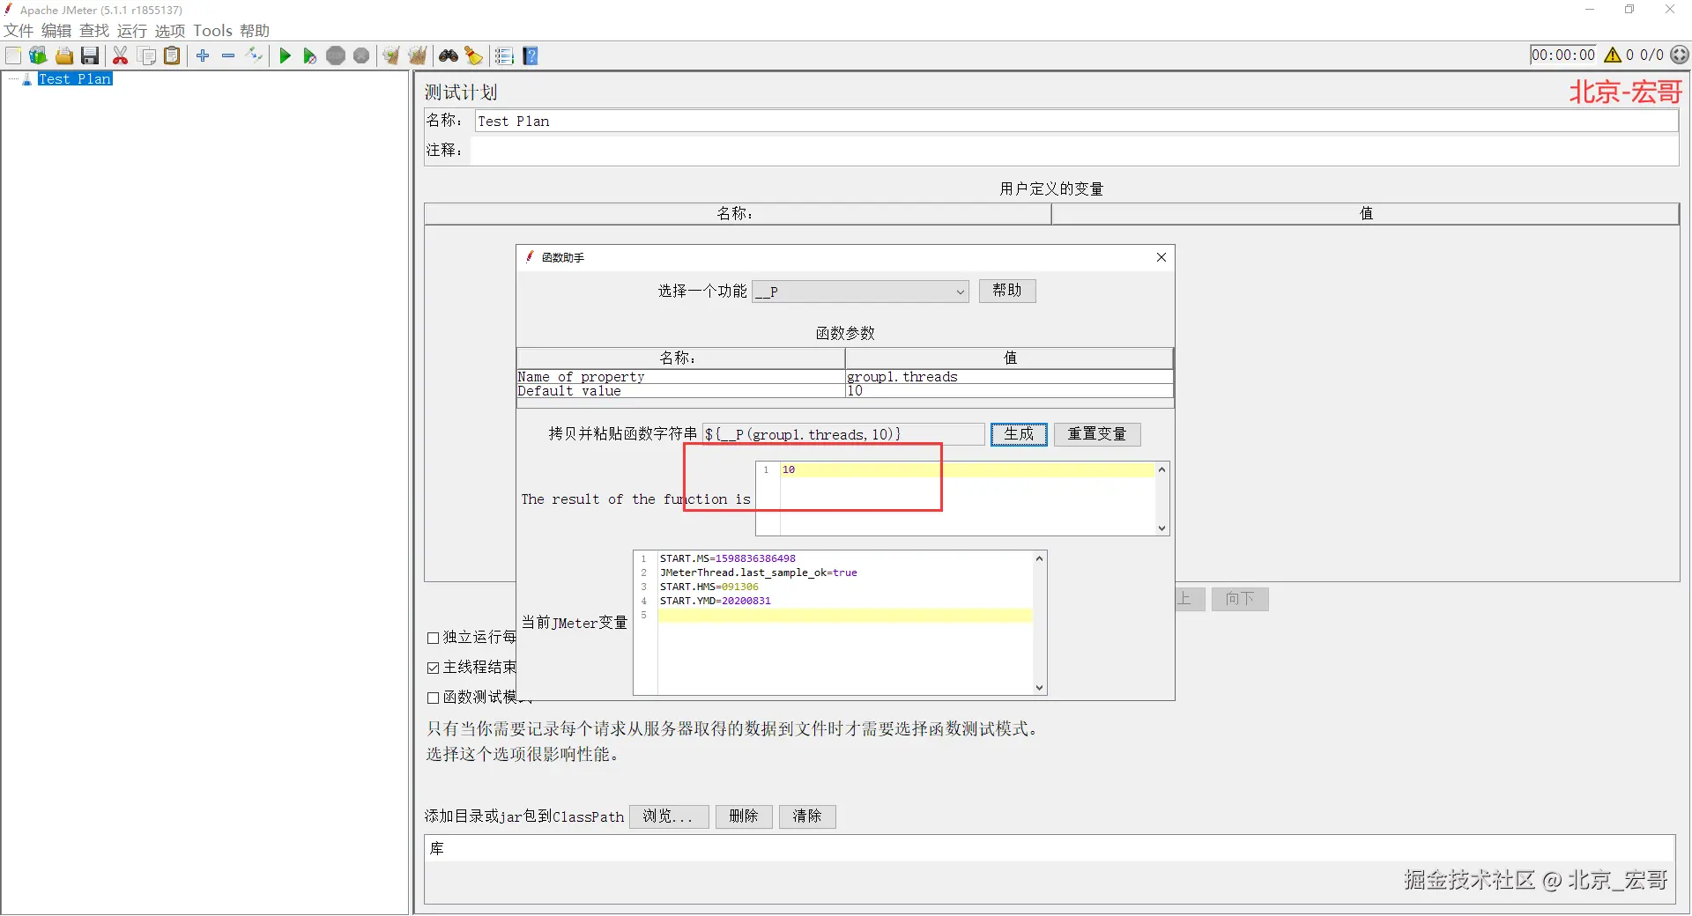Click the function string field ${__P(group1.threads,10)}
This screenshot has width=1692, height=916.
843,434
